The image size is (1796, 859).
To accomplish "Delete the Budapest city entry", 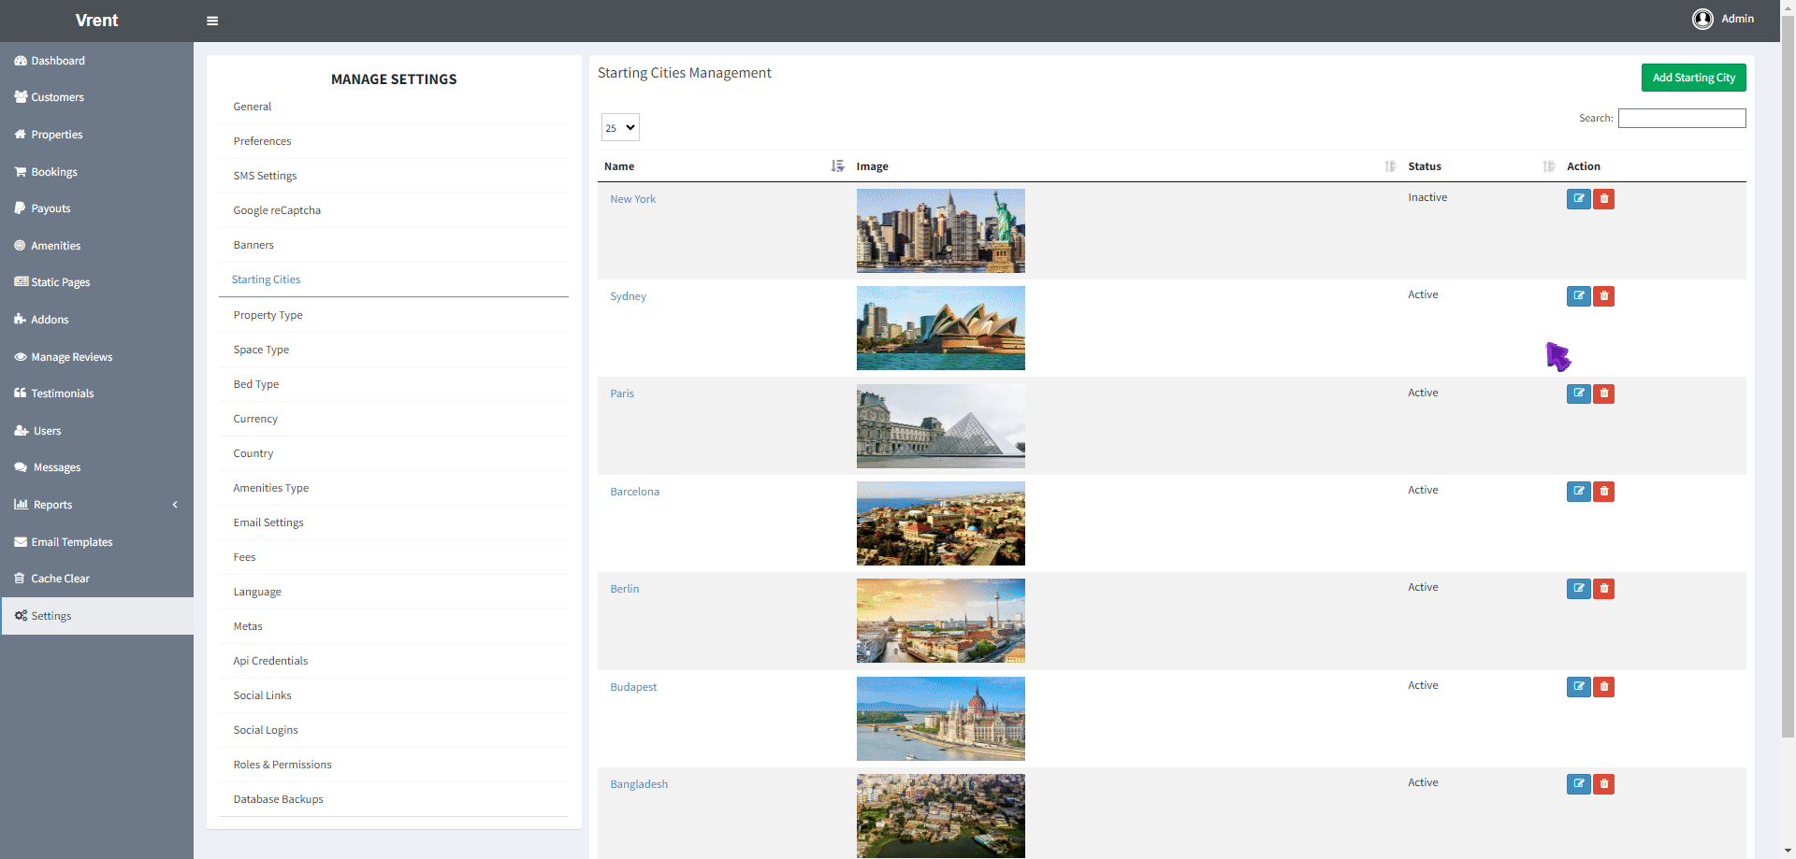I will [x=1603, y=687].
